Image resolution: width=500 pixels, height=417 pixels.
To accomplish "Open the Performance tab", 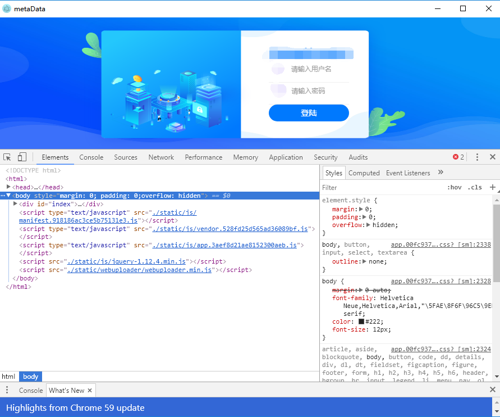I will (x=204, y=157).
